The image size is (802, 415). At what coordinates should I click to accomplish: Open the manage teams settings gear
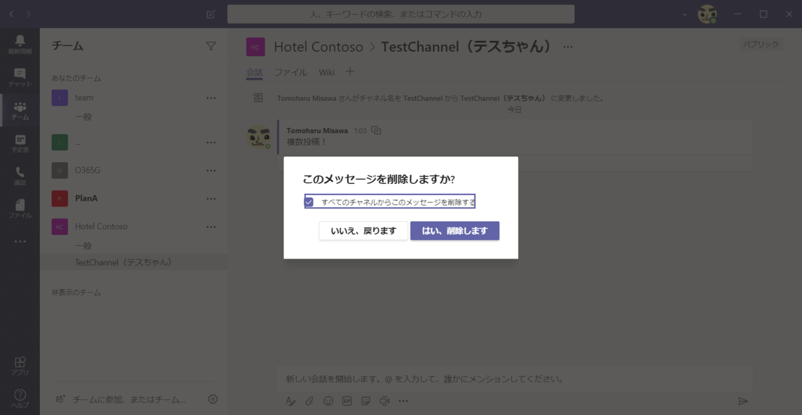coord(213,398)
